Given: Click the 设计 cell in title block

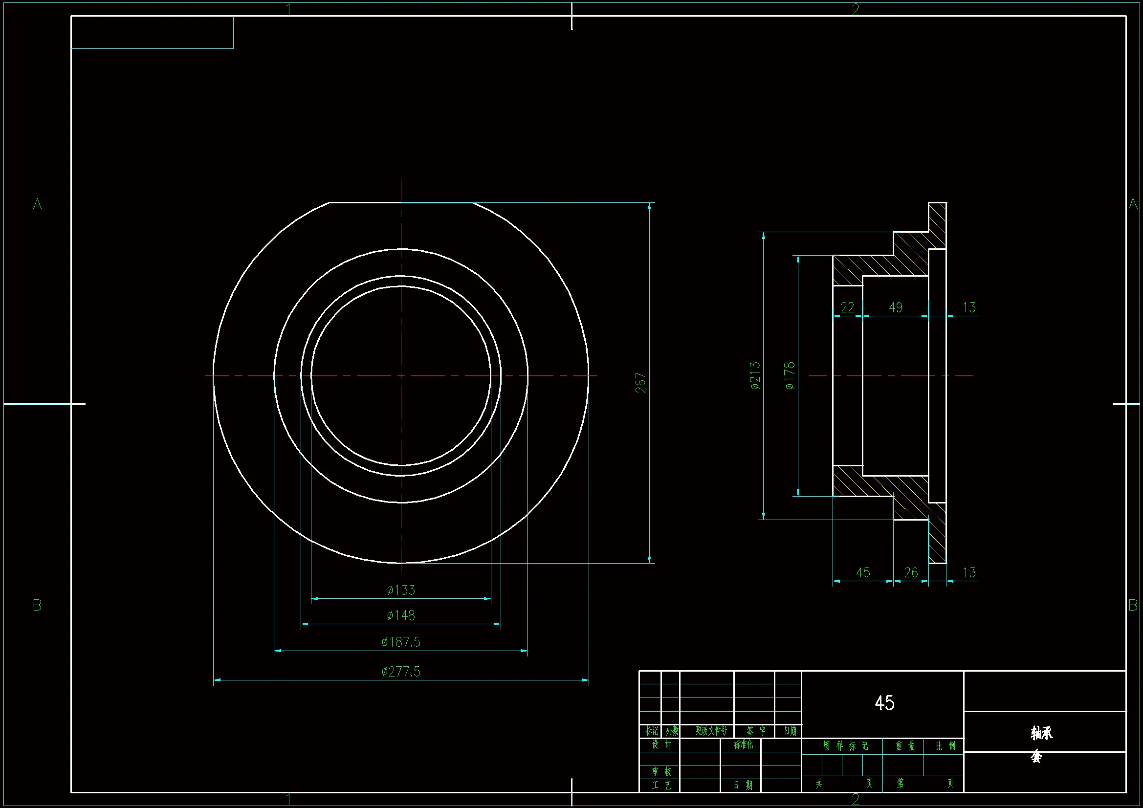Looking at the screenshot, I should pyautogui.click(x=661, y=744).
